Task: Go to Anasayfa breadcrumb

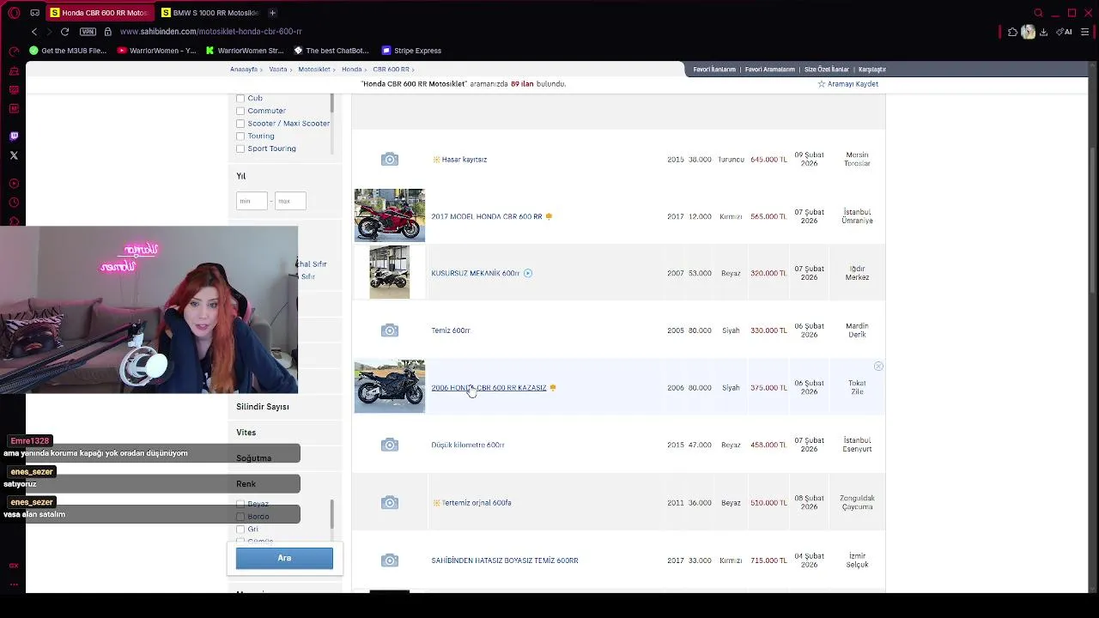Action: (244, 70)
